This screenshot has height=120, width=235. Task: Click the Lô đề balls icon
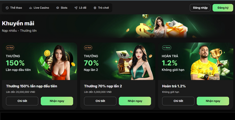(x=76, y=8)
